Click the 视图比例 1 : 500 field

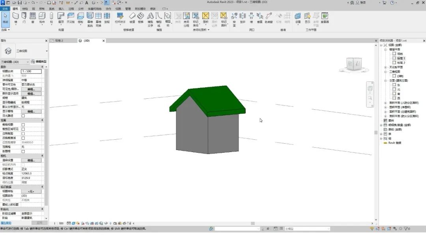click(x=32, y=71)
